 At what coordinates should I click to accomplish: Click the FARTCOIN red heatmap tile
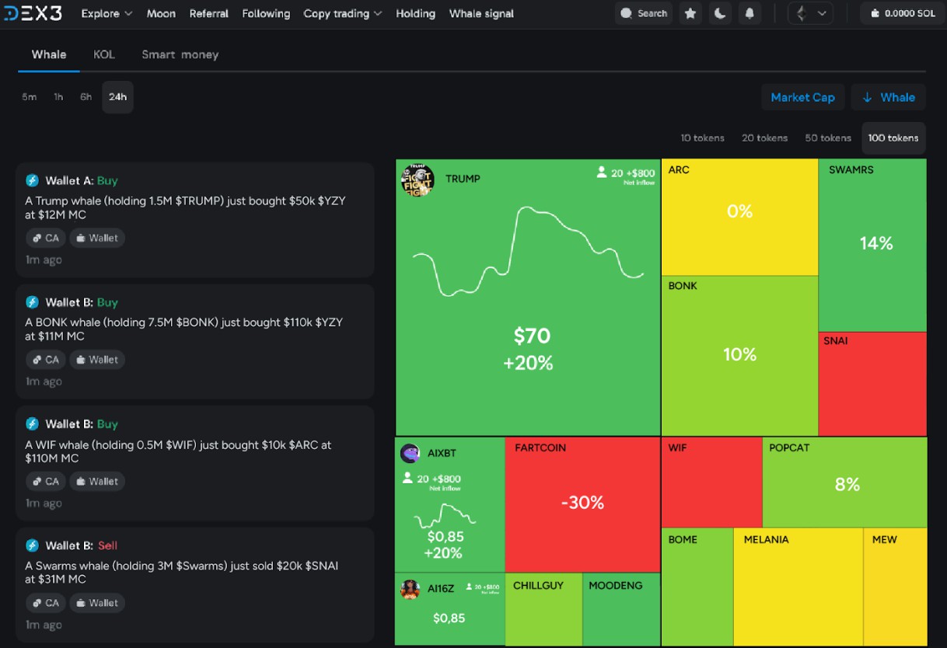(x=582, y=503)
